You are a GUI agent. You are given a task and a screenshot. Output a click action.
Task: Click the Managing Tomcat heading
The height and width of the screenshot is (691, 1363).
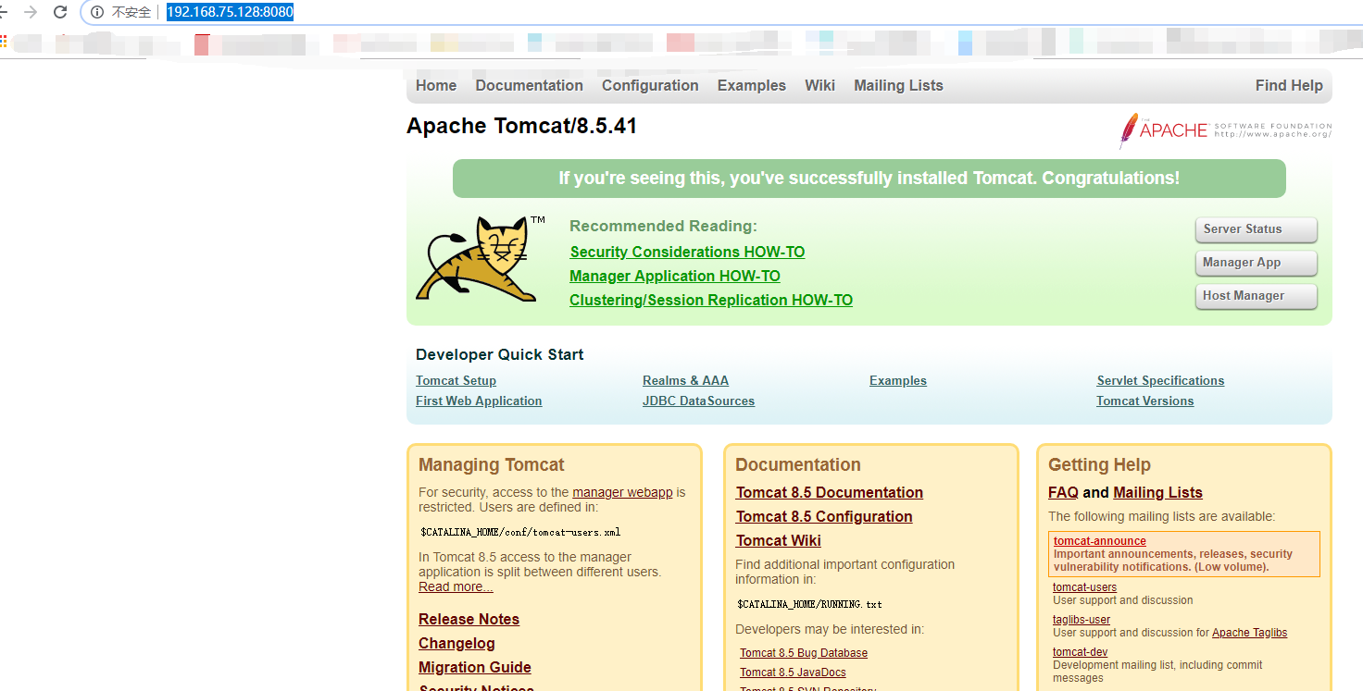click(x=491, y=464)
